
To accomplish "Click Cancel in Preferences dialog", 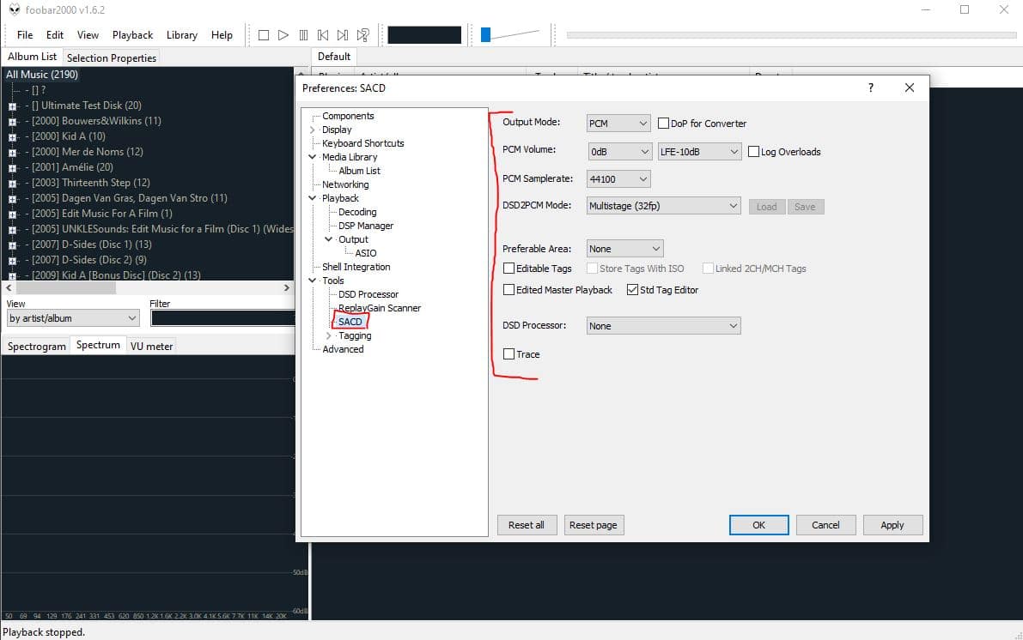I will pos(825,525).
